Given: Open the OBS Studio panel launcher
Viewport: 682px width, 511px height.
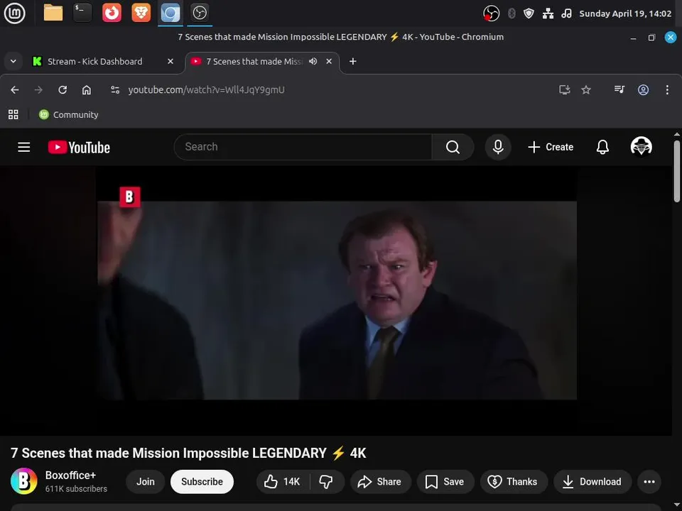Looking at the screenshot, I should tap(200, 13).
